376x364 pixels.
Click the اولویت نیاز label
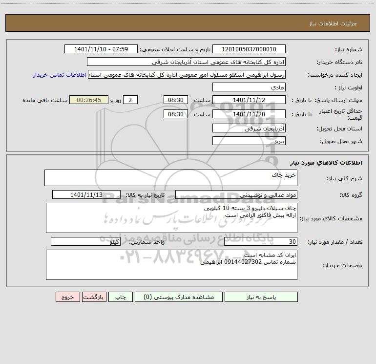[x=349, y=88]
